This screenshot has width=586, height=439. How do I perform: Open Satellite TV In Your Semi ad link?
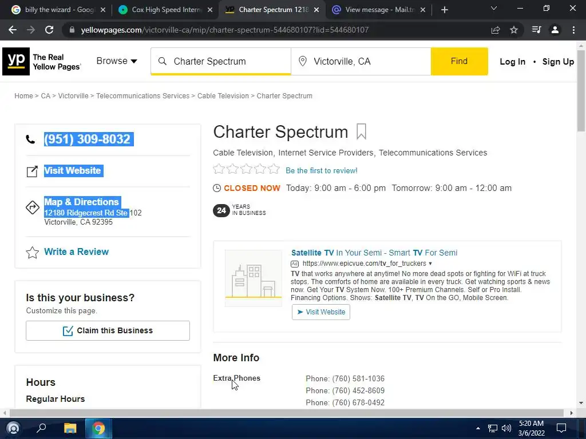pyautogui.click(x=374, y=253)
